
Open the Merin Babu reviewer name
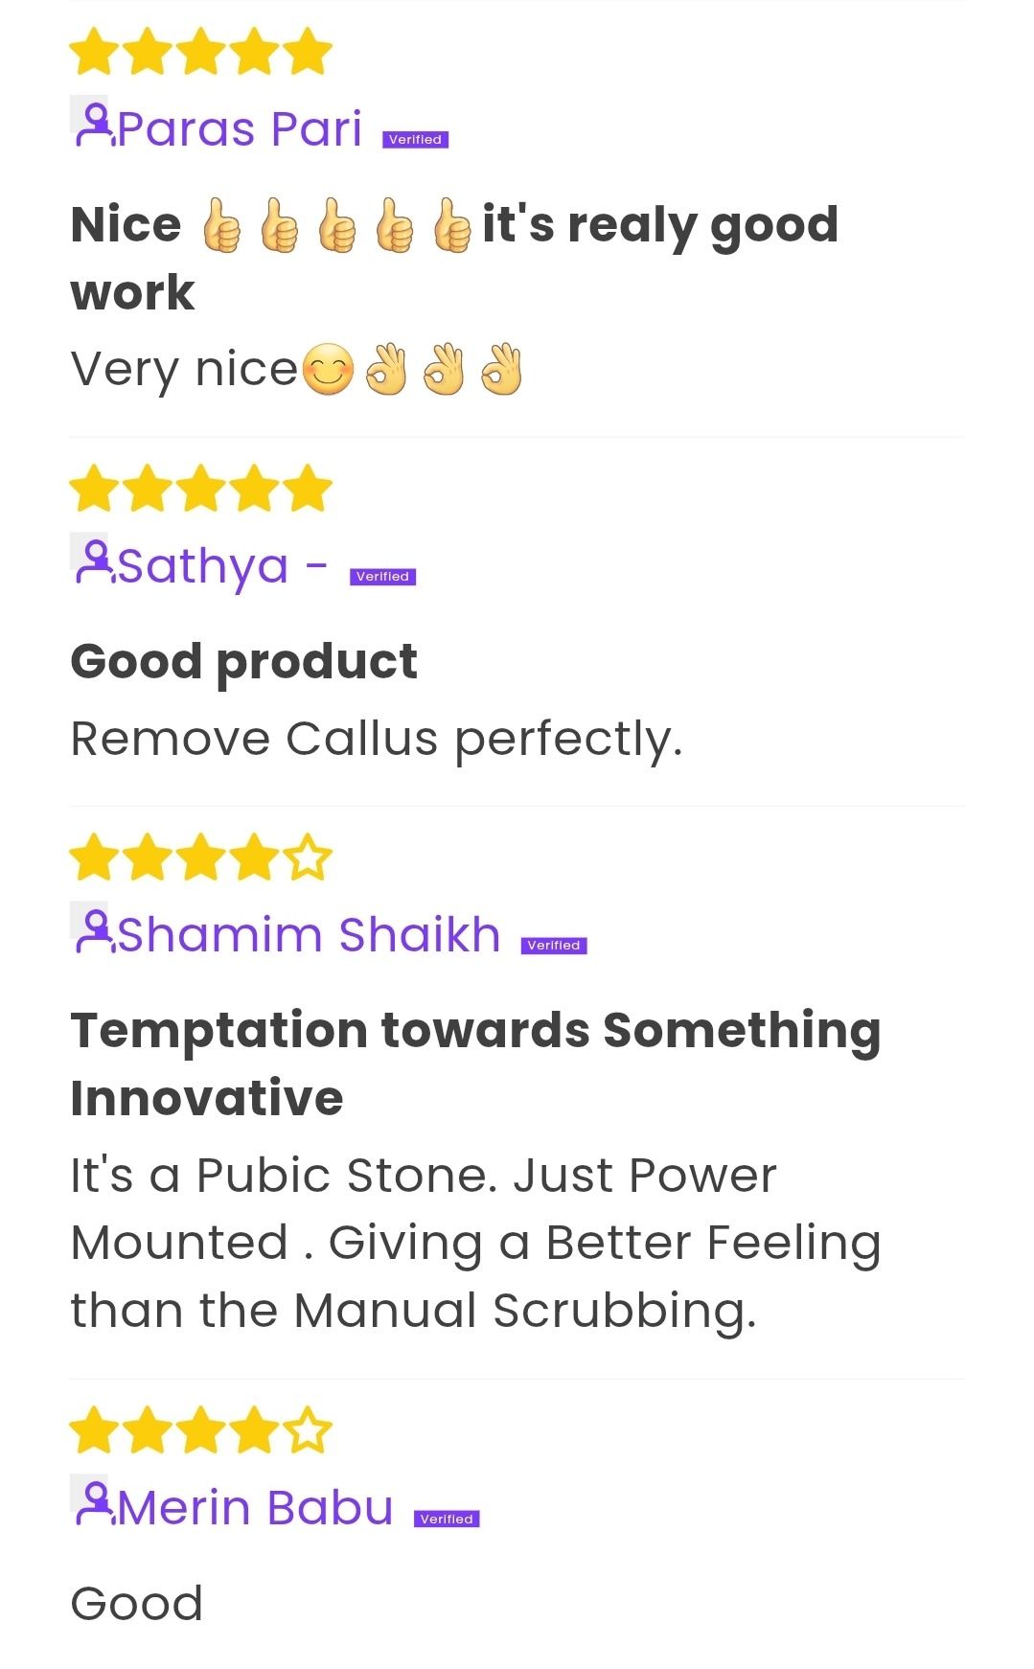255,1507
